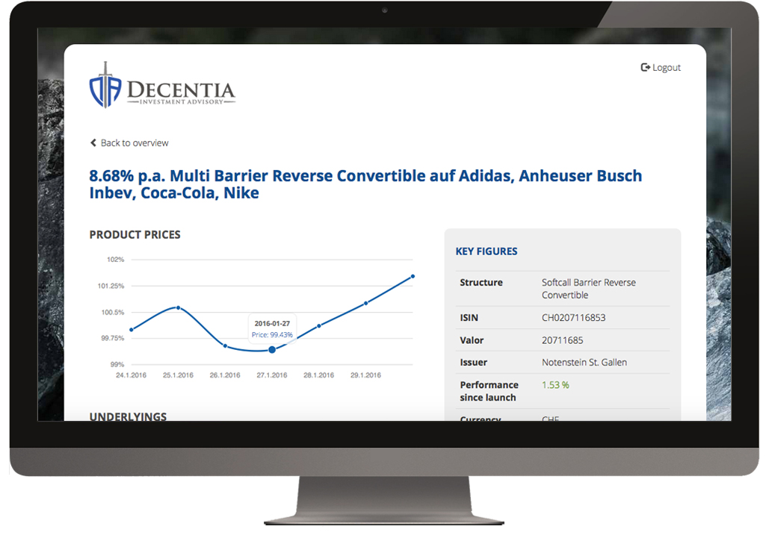Select the chart data point for 29.1.2016

[366, 303]
